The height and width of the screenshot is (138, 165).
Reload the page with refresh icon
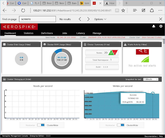(23, 10)
